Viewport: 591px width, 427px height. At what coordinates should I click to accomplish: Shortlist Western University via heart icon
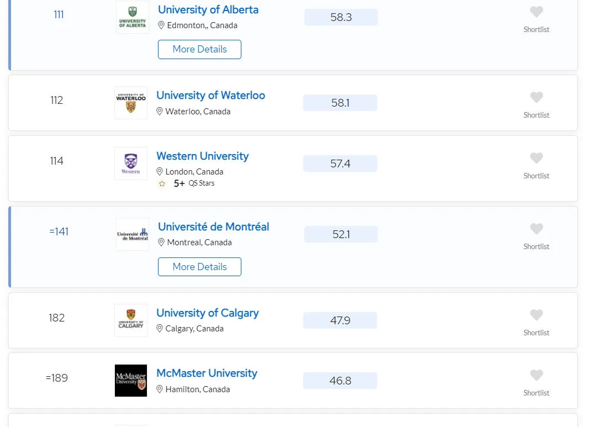pos(536,158)
